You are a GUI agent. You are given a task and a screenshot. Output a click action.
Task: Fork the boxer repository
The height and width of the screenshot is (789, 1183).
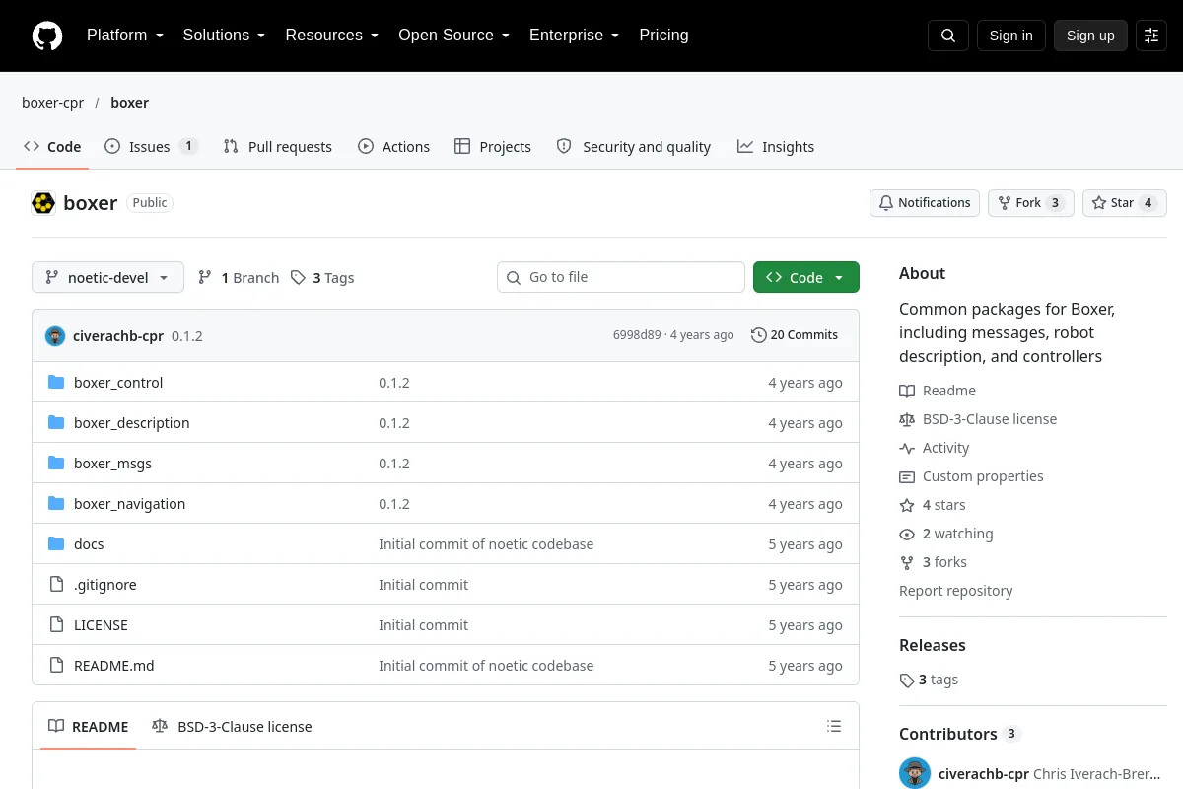(1030, 203)
